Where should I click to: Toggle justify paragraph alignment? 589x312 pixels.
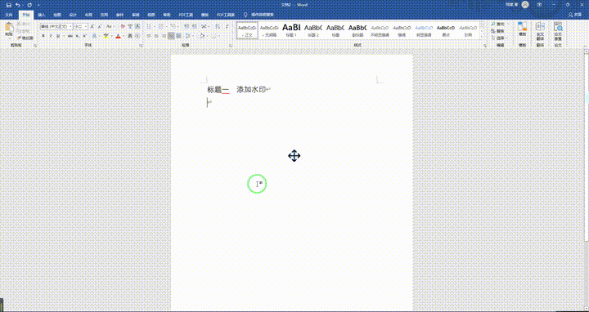coord(171,36)
